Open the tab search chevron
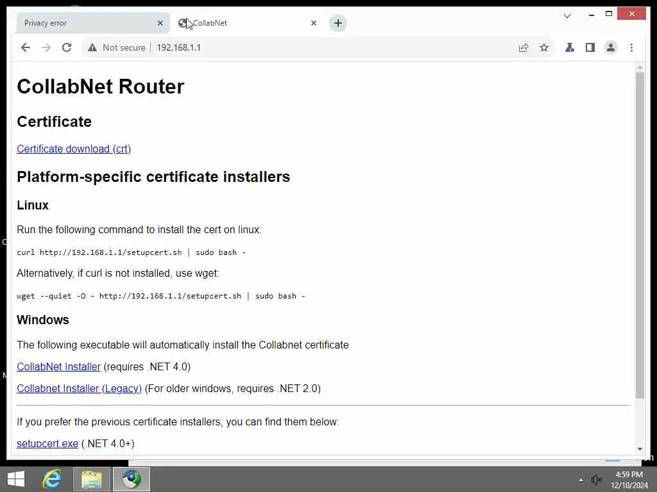Image resolution: width=657 pixels, height=492 pixels. (x=567, y=16)
